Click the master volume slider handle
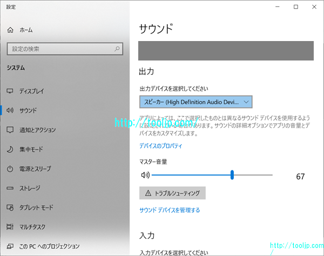Image resolution: width=324 pixels, height=256 pixels. (x=232, y=175)
